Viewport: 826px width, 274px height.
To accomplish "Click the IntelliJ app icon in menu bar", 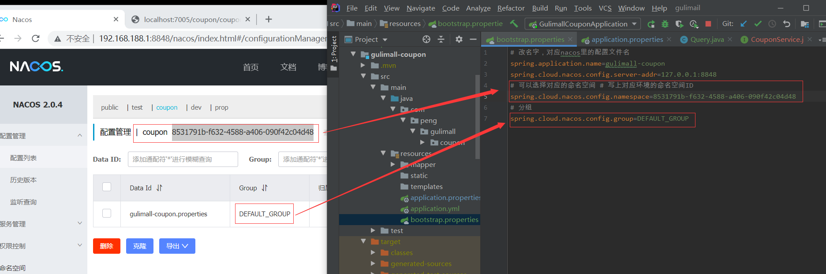I will point(335,8).
